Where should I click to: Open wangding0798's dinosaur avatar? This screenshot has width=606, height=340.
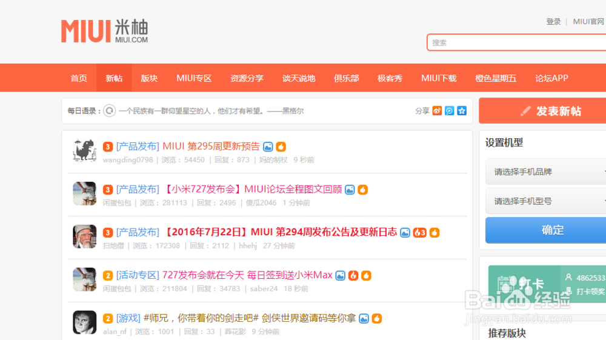(x=85, y=150)
